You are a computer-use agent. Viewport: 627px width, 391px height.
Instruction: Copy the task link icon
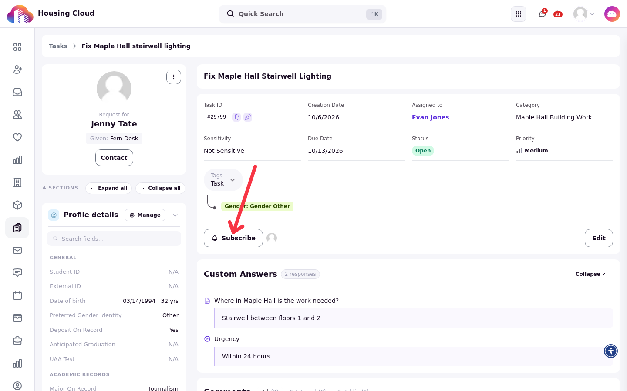coord(248,117)
